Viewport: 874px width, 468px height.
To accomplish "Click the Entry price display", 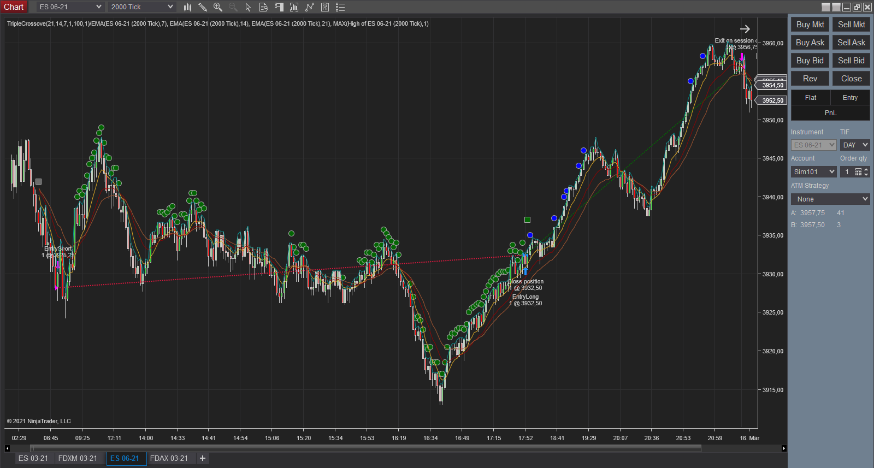I will coord(850,98).
